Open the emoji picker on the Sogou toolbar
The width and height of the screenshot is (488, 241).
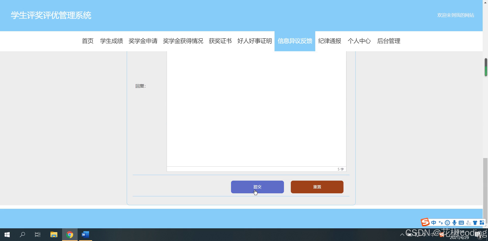point(447,222)
